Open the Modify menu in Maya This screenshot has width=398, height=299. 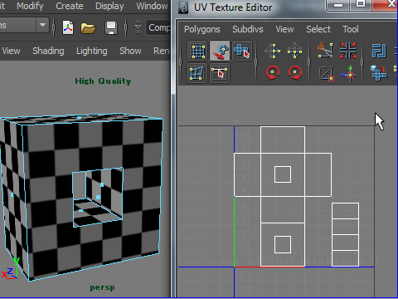(x=30, y=6)
